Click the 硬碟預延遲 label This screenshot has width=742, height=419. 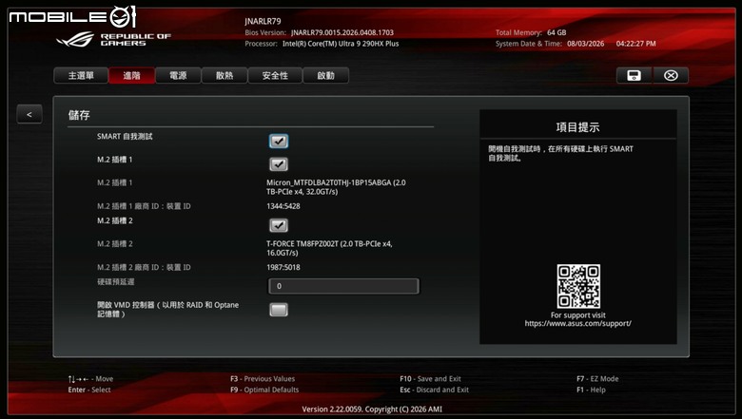(115, 282)
